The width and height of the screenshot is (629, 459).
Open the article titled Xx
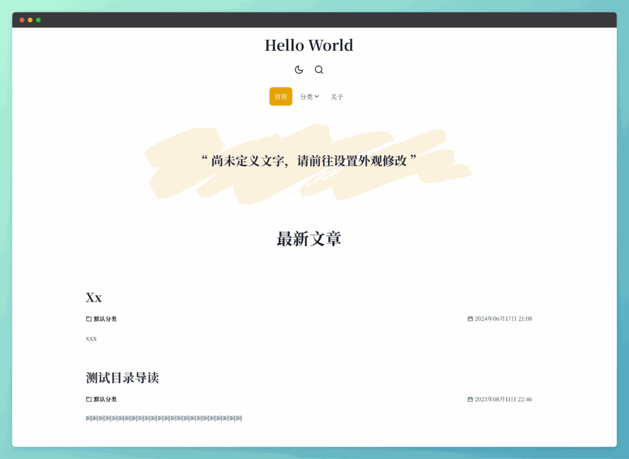click(93, 298)
